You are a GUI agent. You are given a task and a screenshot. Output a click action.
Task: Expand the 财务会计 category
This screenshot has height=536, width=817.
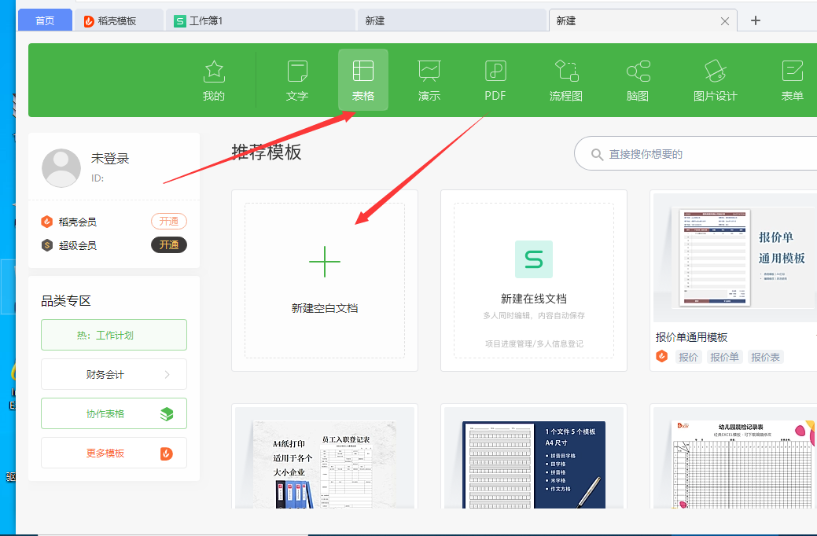tap(114, 374)
